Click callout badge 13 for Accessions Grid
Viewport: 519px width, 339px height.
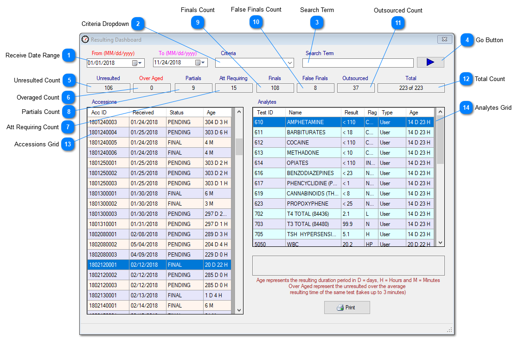69,144
